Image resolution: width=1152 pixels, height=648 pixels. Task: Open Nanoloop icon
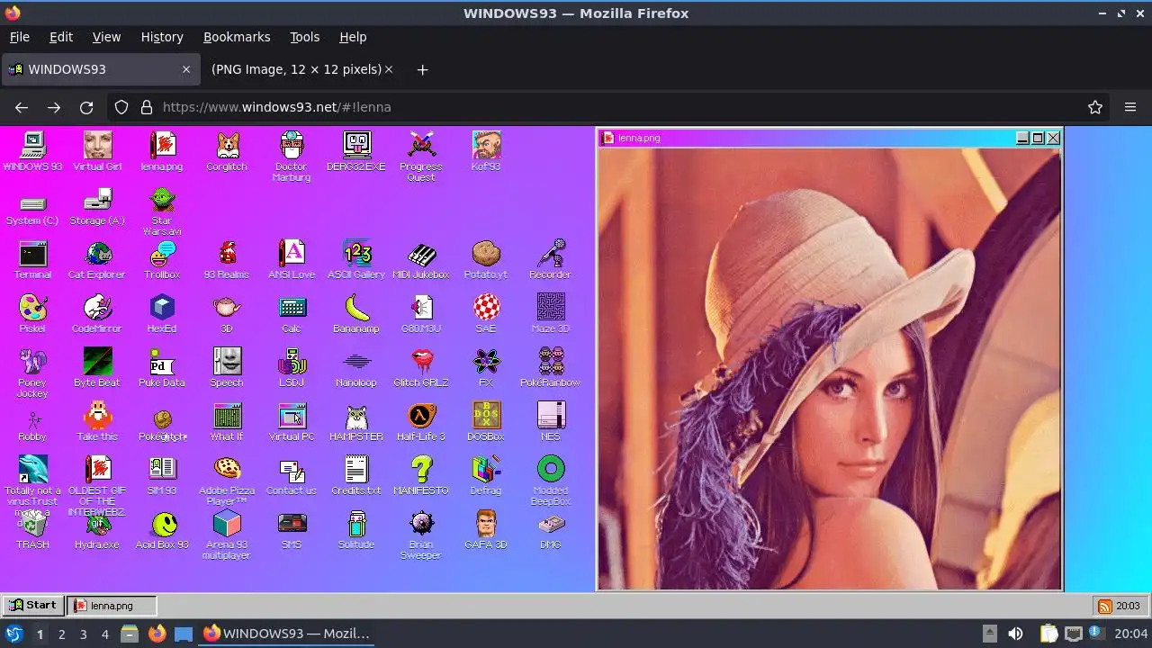[356, 362]
